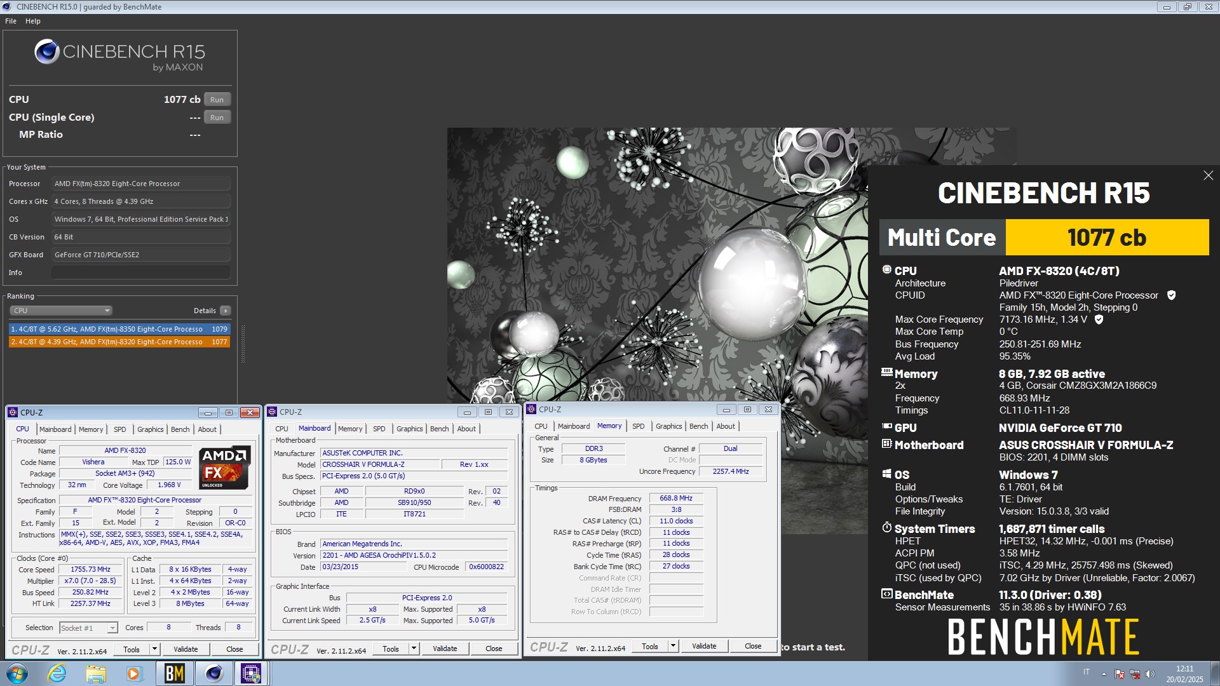Click Close button in middle CPU-Z window
Viewport: 1220px width, 686px height.
tap(494, 649)
